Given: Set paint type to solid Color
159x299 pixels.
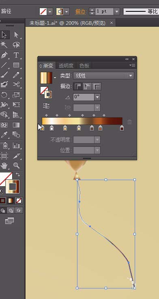Looking at the screenshot, I should pyautogui.click(x=2, y=200).
